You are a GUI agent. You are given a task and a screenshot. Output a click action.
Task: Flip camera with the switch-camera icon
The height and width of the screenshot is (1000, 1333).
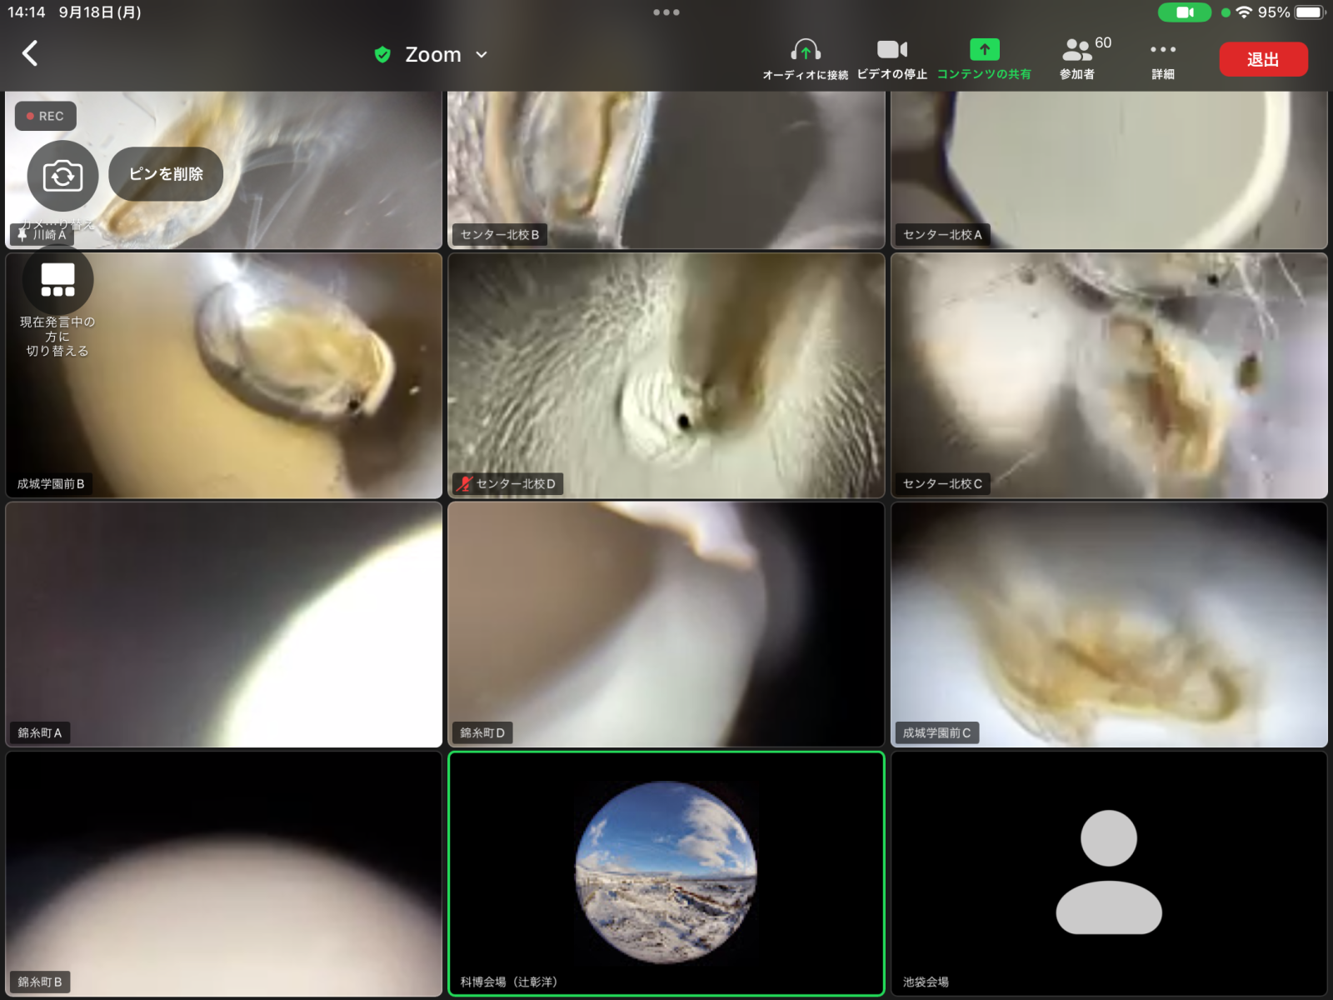pyautogui.click(x=62, y=176)
